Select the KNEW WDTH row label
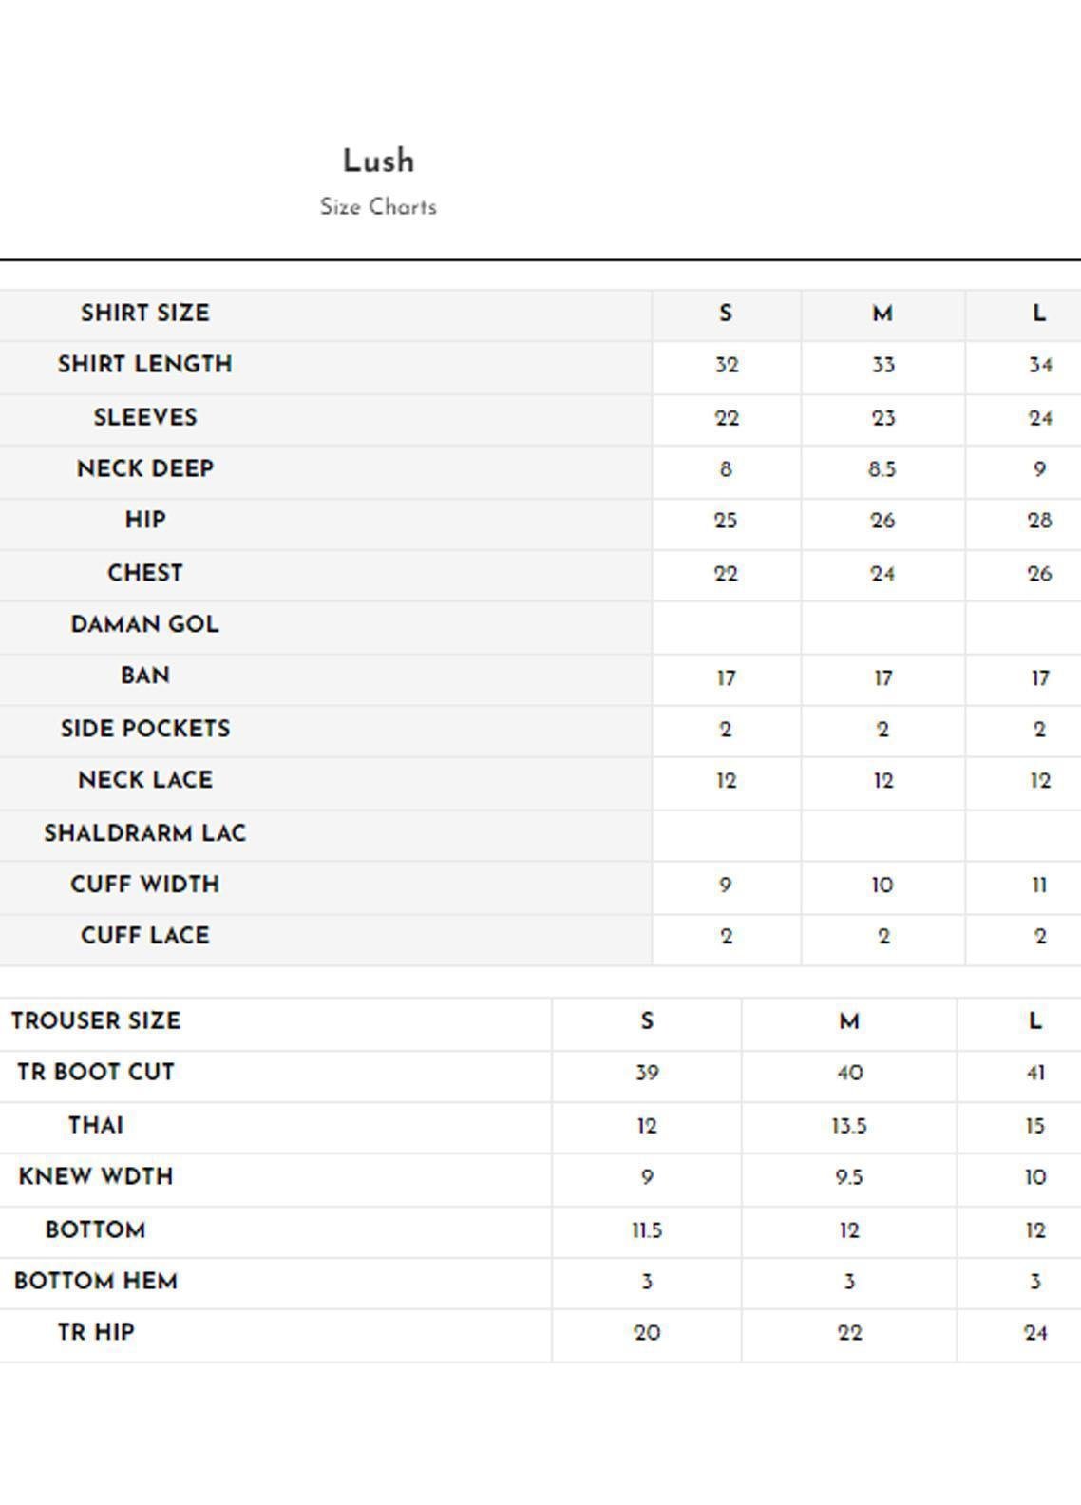This screenshot has width=1081, height=1505. coord(96,1177)
